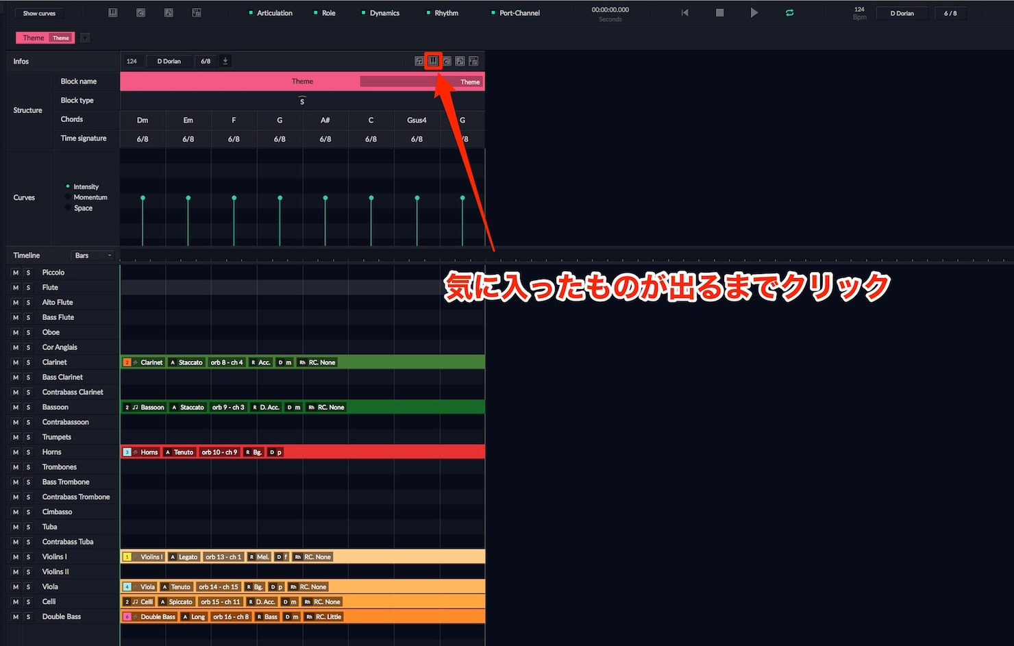Click the Legato tag on Violins I region

[184, 557]
